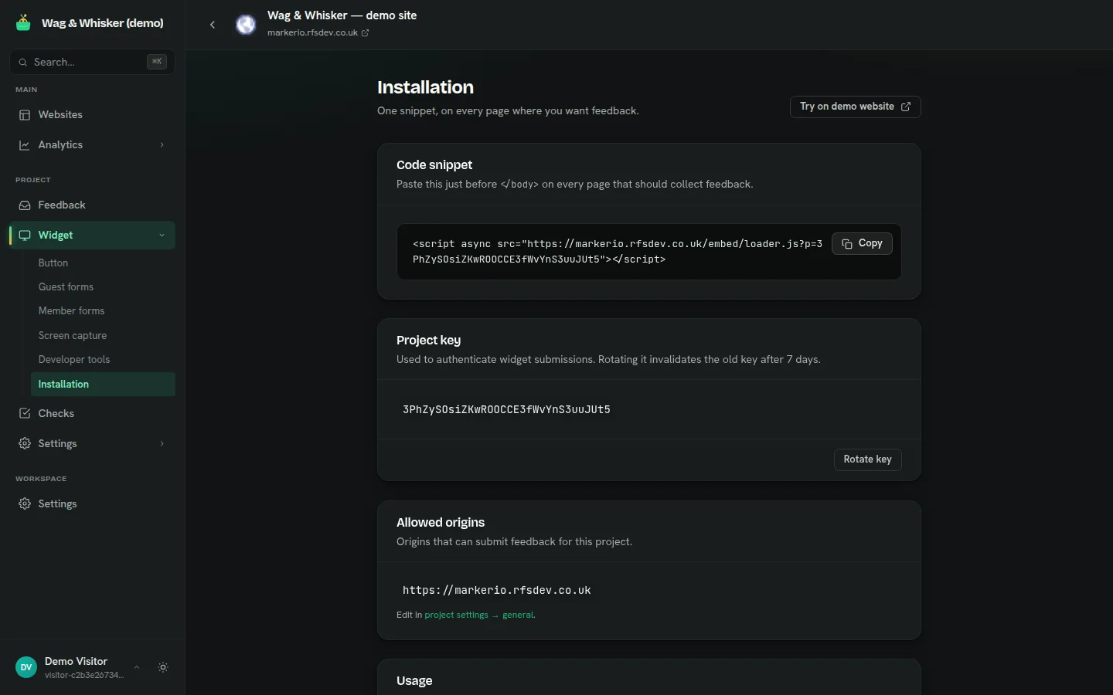
Task: Expand the Analytics chevron
Action: tap(162, 145)
